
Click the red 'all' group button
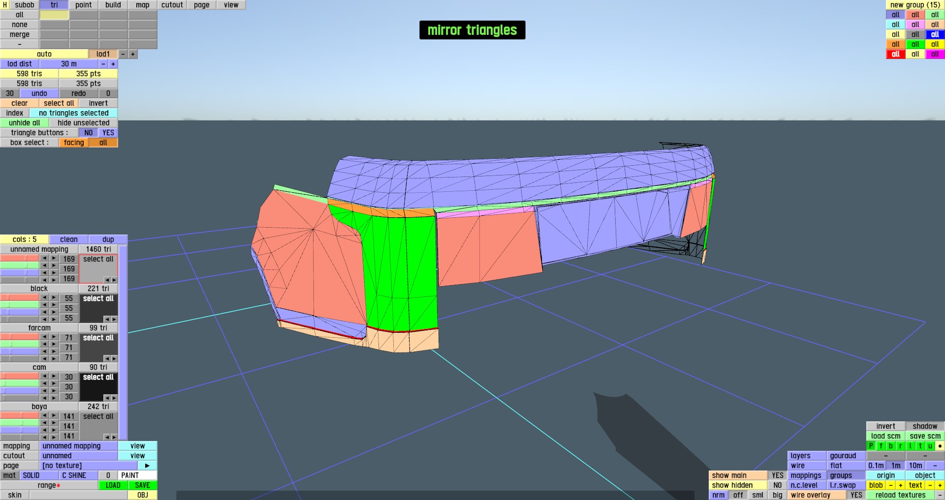pos(896,54)
